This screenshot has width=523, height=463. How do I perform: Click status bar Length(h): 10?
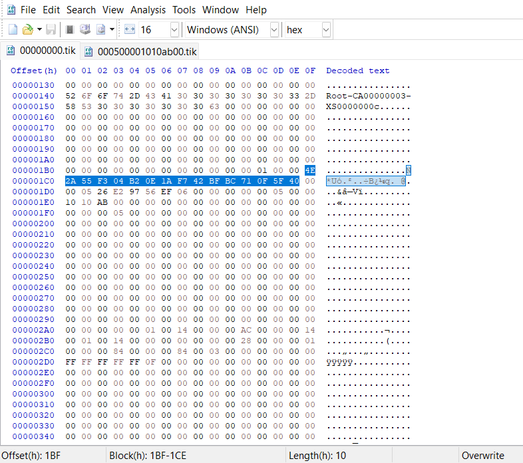(x=317, y=456)
